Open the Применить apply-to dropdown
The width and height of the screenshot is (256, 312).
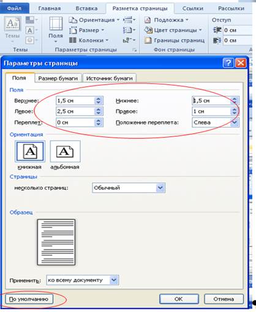click(x=83, y=280)
